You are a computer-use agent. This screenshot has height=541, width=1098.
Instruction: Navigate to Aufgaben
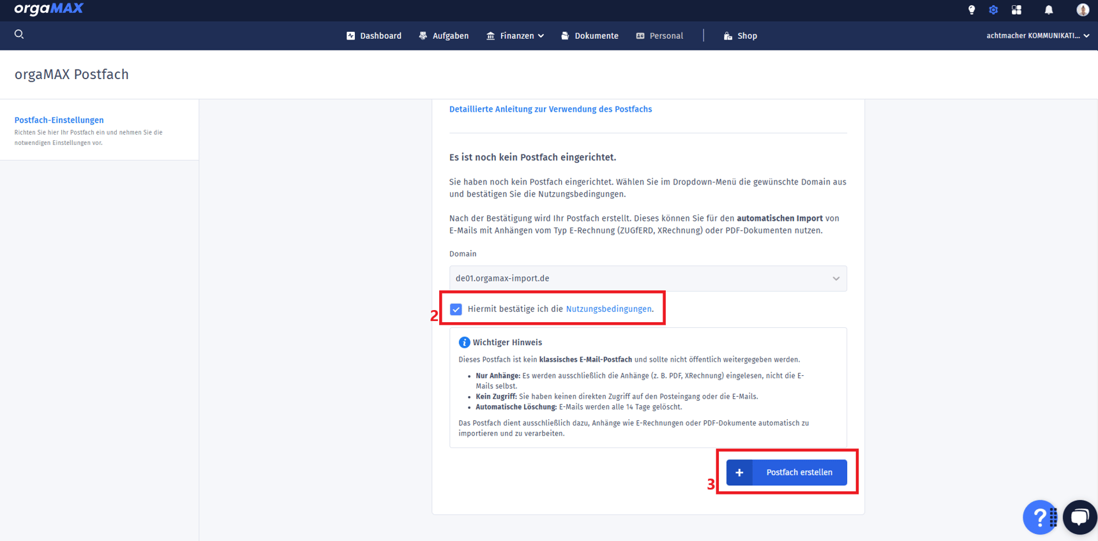(444, 36)
